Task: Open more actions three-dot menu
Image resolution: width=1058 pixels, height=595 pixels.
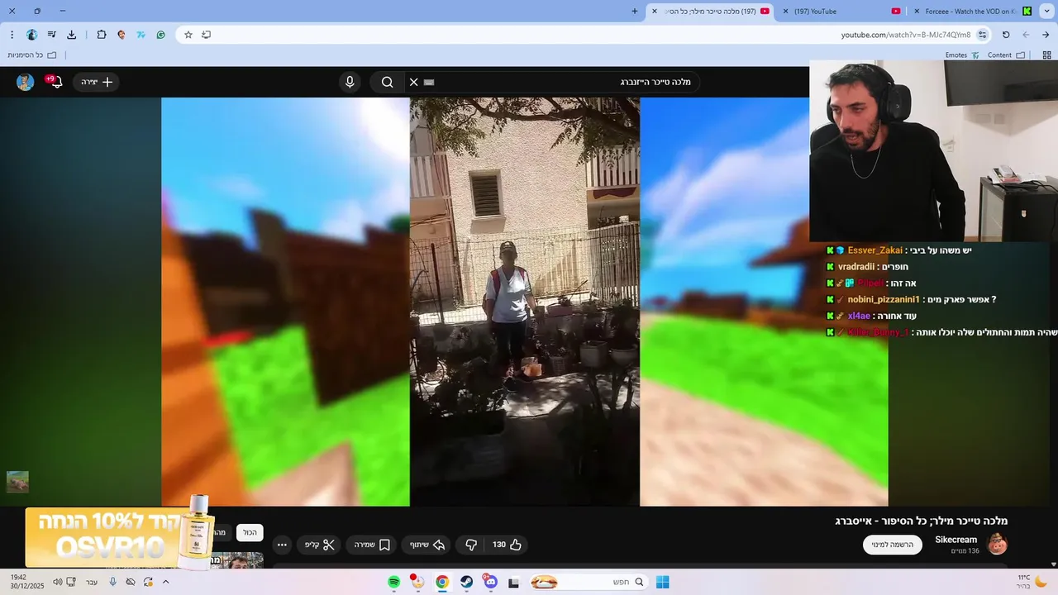Action: [282, 545]
